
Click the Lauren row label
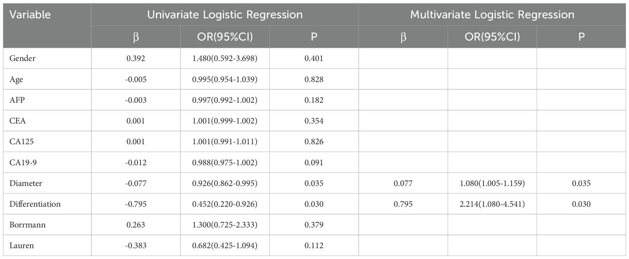pos(21,246)
